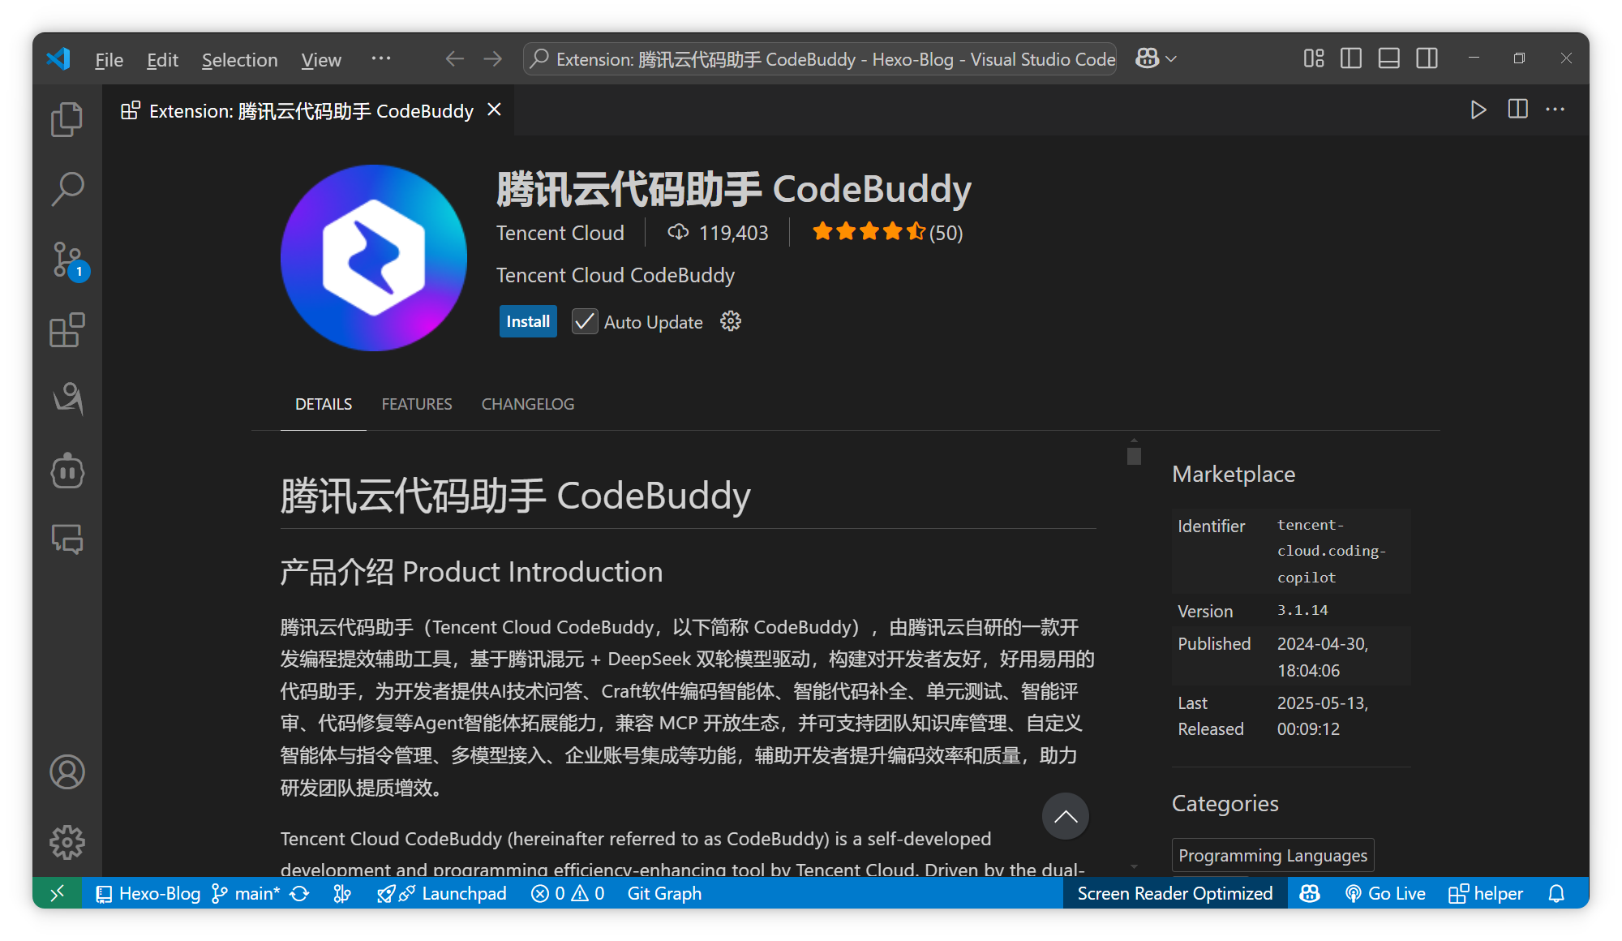Toggle Screen Reader Optimized mode

[1174, 893]
